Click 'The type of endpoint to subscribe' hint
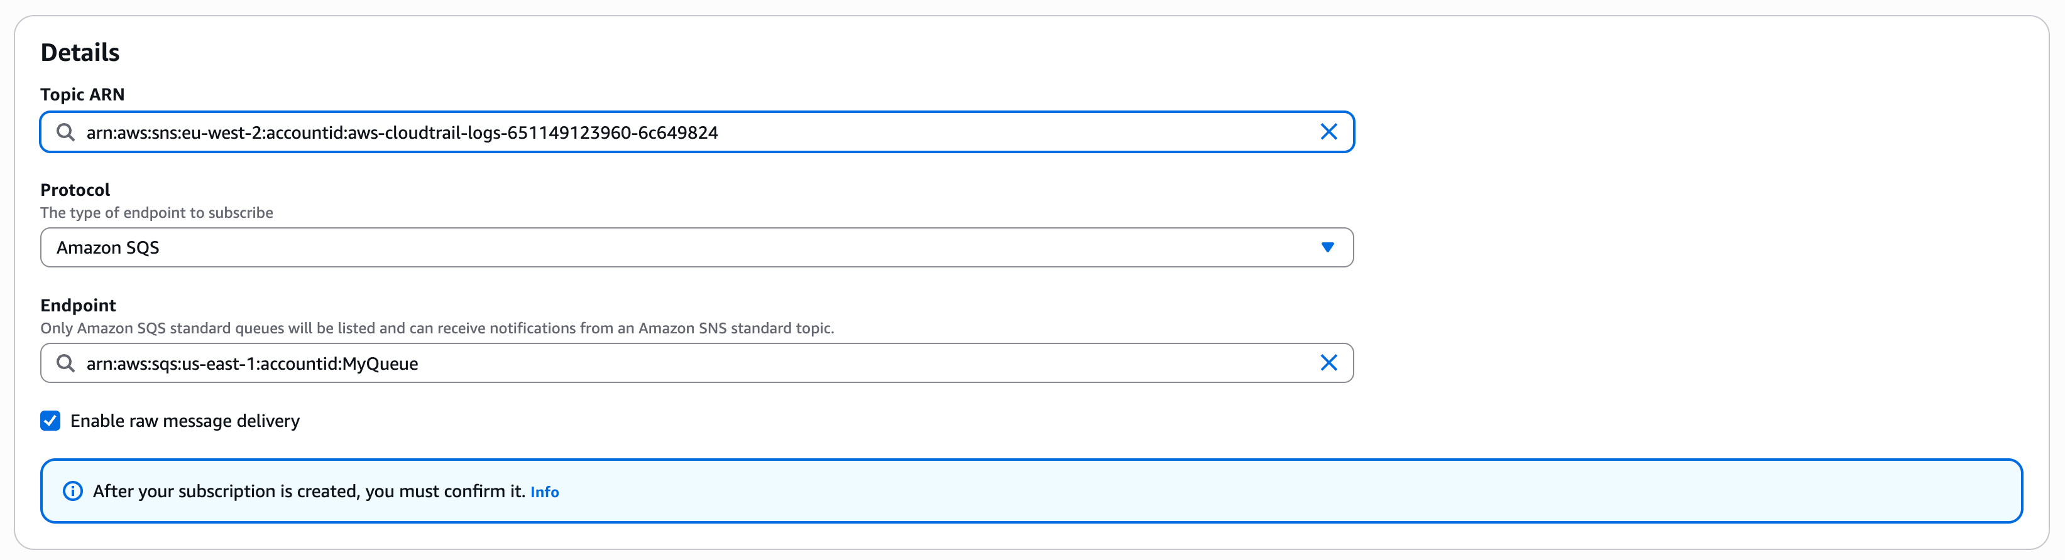Image resolution: width=2065 pixels, height=560 pixels. pos(156,212)
